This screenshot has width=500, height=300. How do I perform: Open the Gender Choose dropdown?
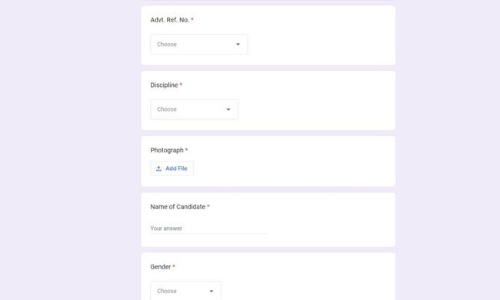pos(185,291)
